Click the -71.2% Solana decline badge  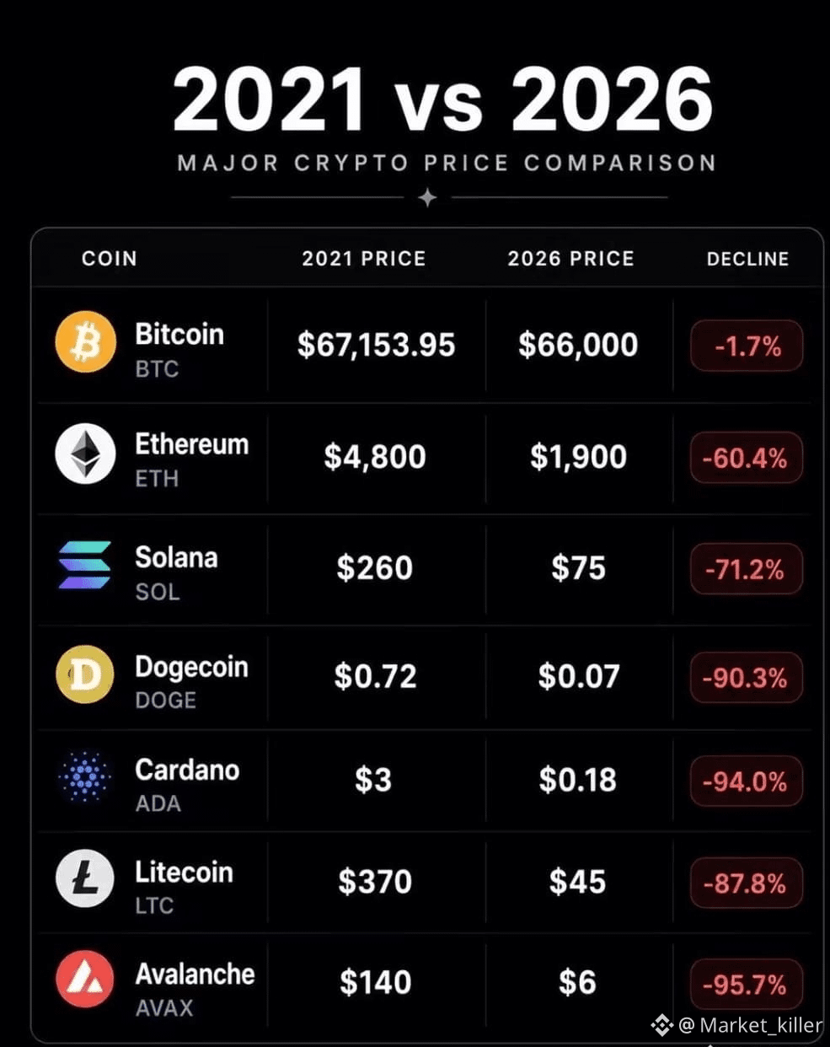click(747, 569)
